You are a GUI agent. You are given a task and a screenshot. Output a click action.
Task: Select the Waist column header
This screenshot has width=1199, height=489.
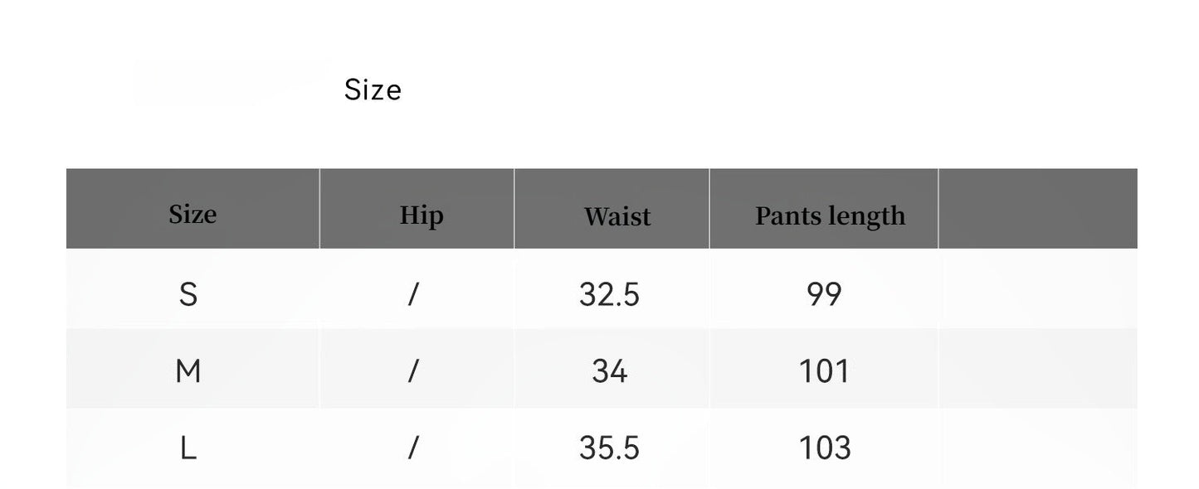pyautogui.click(x=617, y=216)
